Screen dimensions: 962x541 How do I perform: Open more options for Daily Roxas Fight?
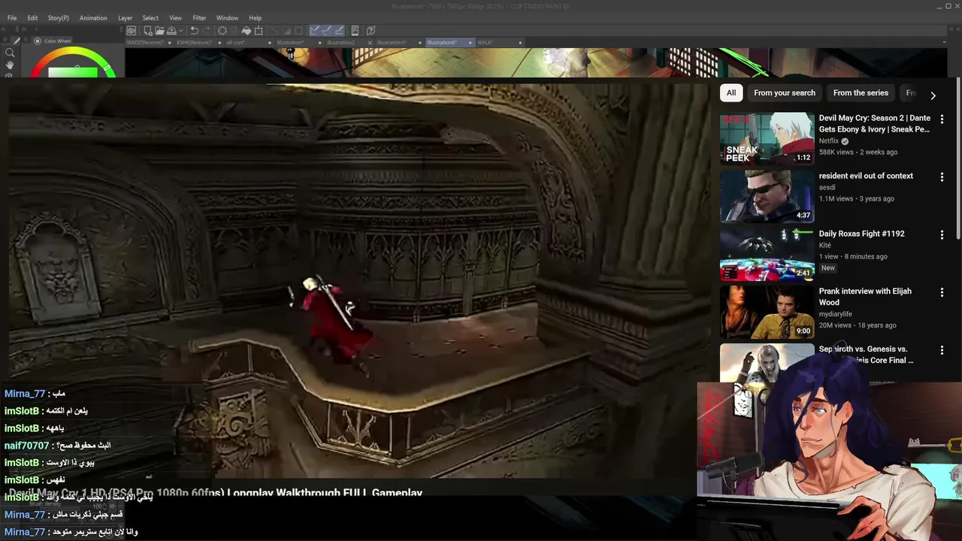942,234
